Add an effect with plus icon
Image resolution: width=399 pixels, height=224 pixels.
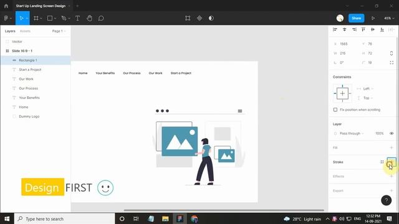tap(392, 176)
